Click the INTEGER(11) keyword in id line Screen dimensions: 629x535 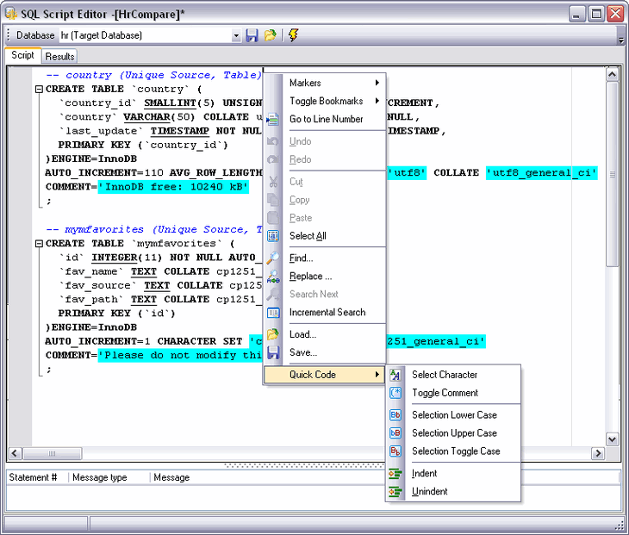click(127, 258)
